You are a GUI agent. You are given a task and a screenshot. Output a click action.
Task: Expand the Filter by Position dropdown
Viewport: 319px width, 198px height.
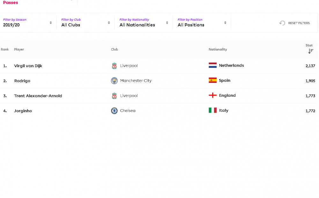[x=202, y=23]
